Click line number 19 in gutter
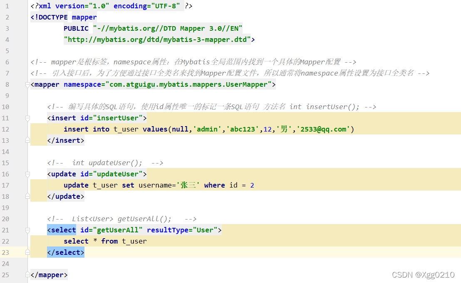Screen dimensions: 461x283 (5, 208)
